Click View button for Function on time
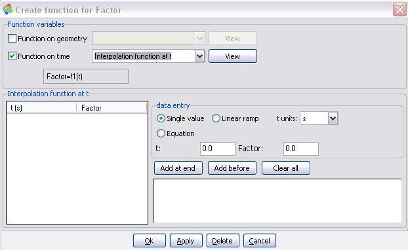Viewport: 408px width, 250px height. pyautogui.click(x=233, y=56)
